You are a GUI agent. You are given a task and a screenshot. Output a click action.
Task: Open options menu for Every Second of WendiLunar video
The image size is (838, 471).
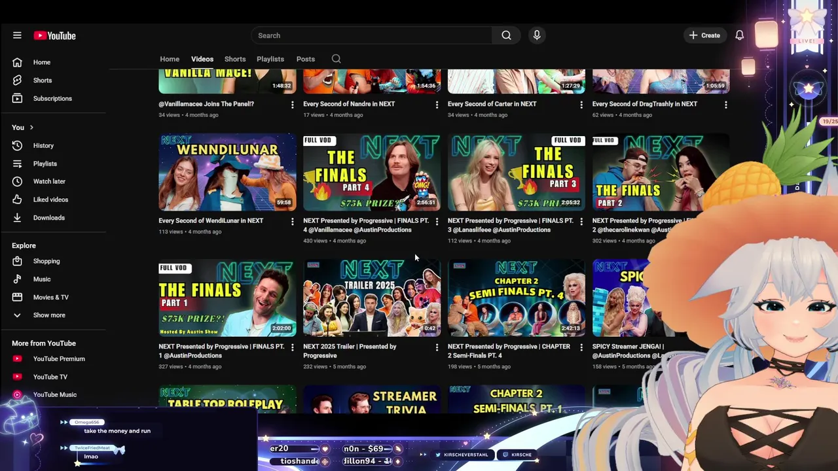292,222
